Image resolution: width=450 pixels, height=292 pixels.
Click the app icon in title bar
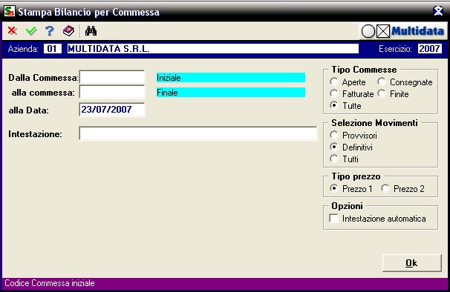(x=10, y=11)
